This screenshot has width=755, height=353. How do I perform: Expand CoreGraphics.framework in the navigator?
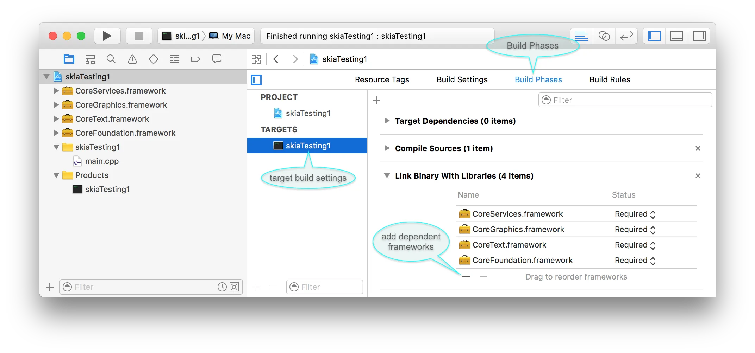pyautogui.click(x=56, y=105)
